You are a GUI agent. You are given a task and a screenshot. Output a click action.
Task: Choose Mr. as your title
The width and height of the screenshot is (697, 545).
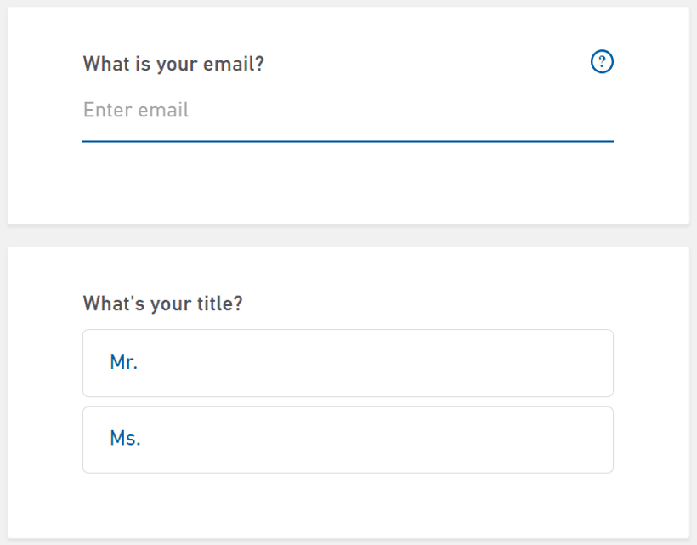click(x=348, y=363)
